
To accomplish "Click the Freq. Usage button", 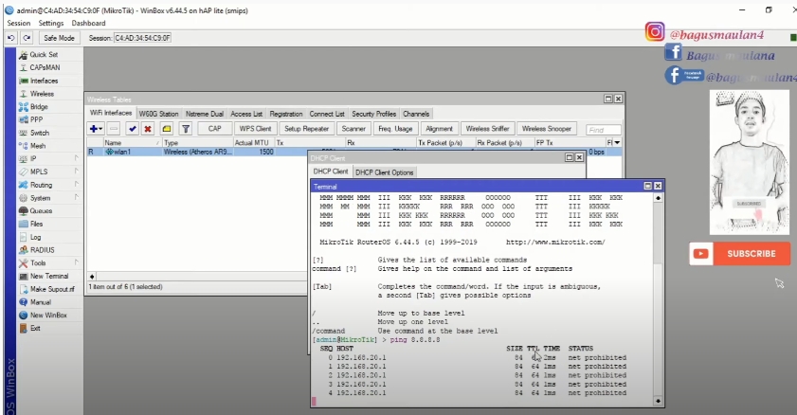I will coord(395,129).
